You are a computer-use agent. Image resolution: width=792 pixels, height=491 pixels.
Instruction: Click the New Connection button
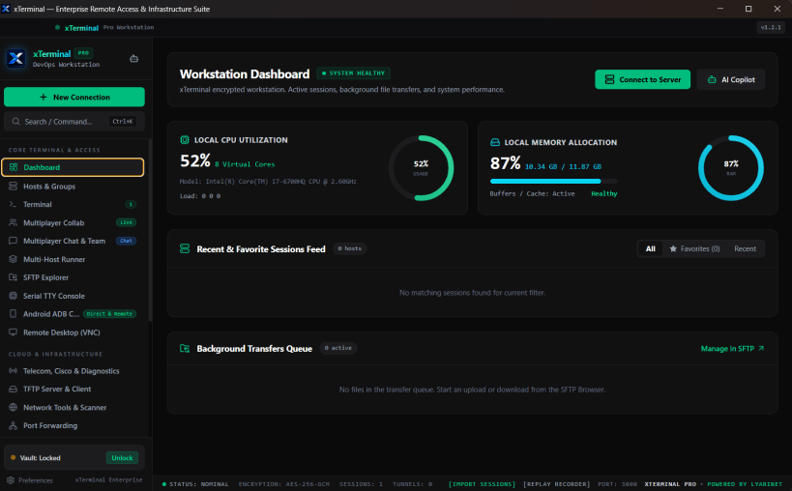click(x=74, y=97)
